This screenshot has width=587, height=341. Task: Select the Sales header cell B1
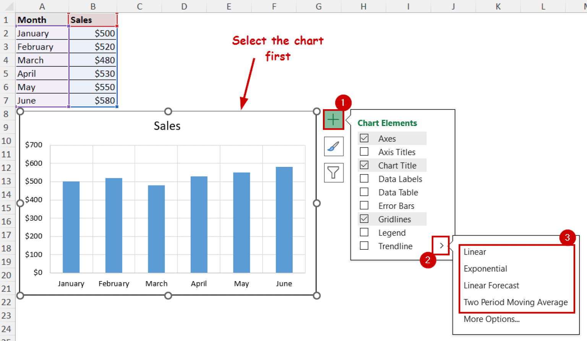click(x=92, y=19)
